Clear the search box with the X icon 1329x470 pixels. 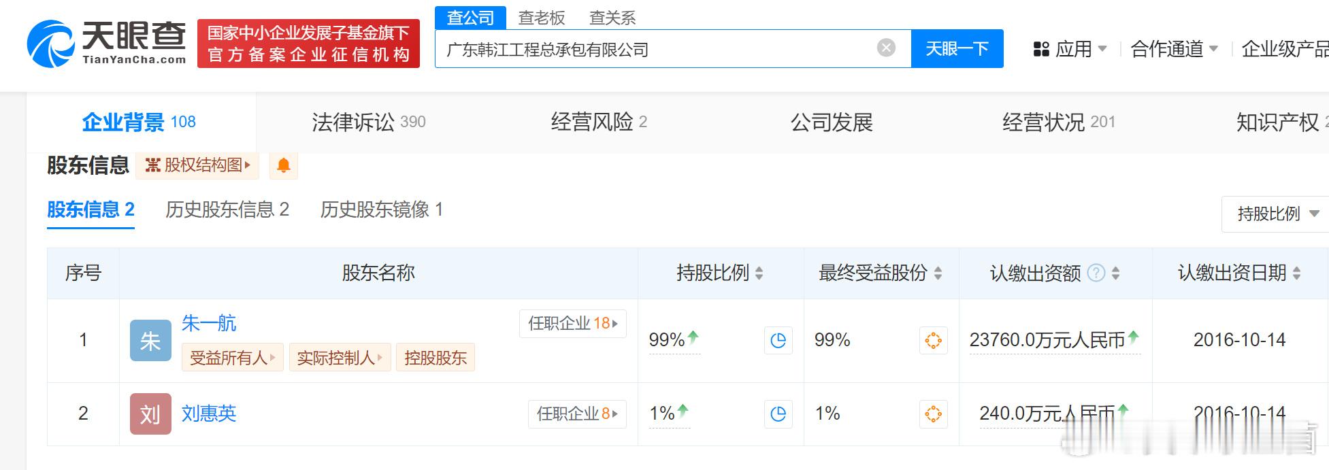[x=886, y=48]
